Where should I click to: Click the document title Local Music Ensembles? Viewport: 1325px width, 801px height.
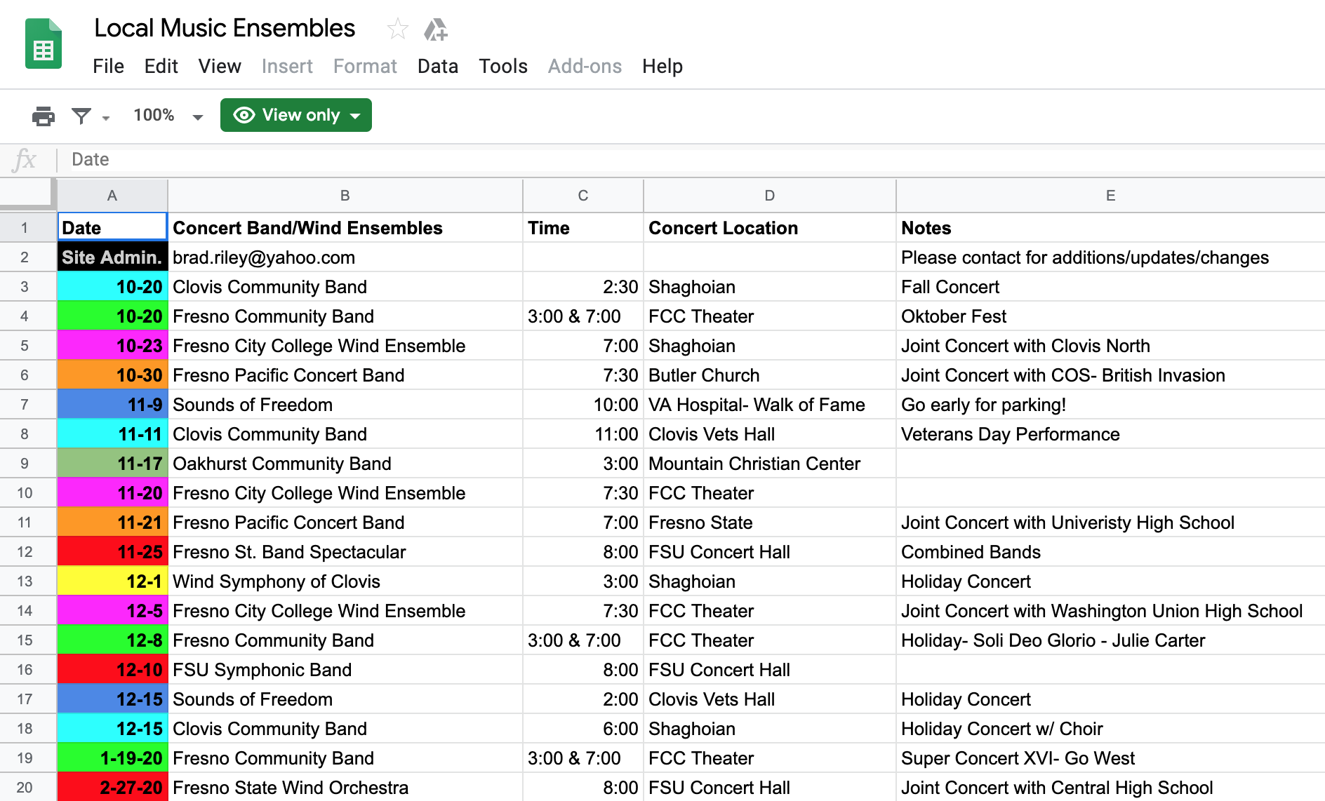tap(225, 29)
